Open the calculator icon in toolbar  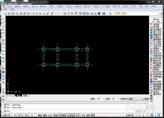click(x=99, y=13)
